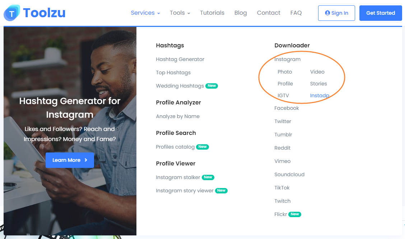Viewport: 405px width, 239px height.
Task: Select Instagram under Downloader
Action: [288, 59]
